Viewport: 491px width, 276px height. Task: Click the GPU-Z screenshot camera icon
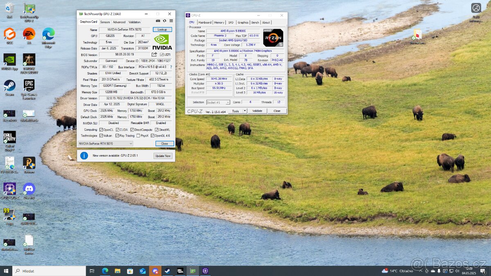click(158, 21)
